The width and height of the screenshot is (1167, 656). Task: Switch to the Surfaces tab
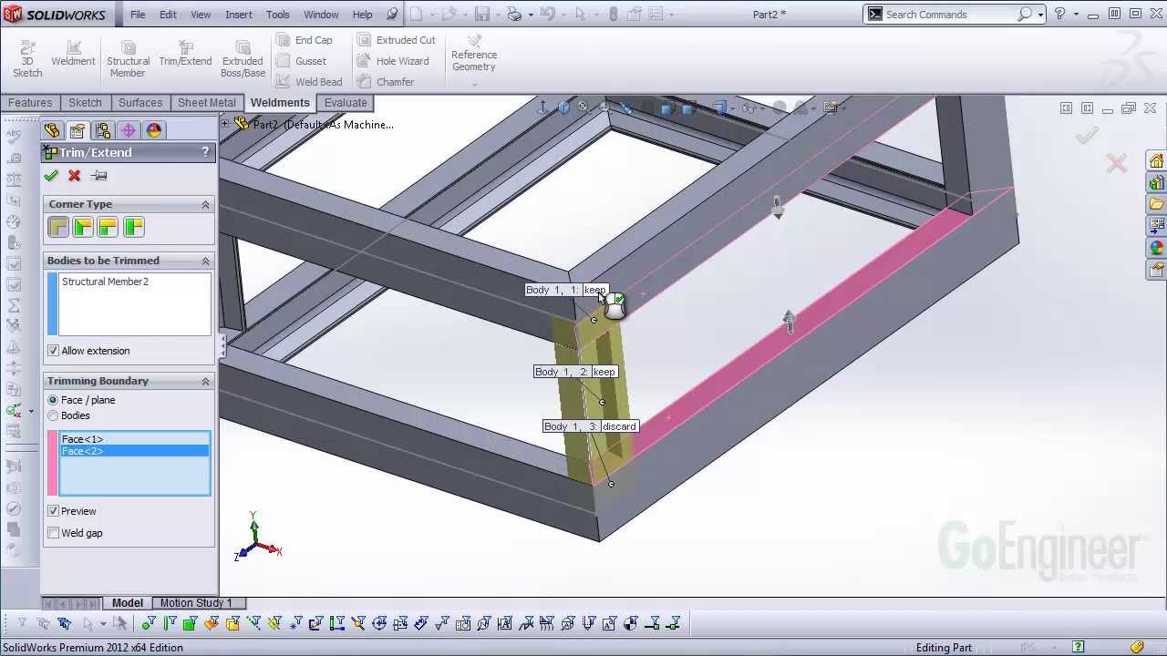[x=140, y=103]
